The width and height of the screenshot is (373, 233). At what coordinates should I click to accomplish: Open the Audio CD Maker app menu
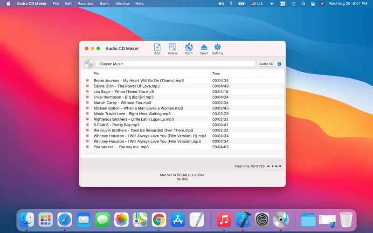click(32, 4)
